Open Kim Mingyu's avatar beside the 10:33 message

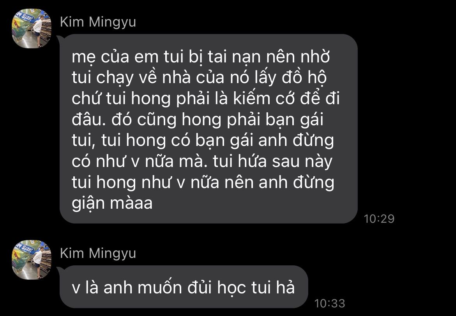tap(32, 259)
